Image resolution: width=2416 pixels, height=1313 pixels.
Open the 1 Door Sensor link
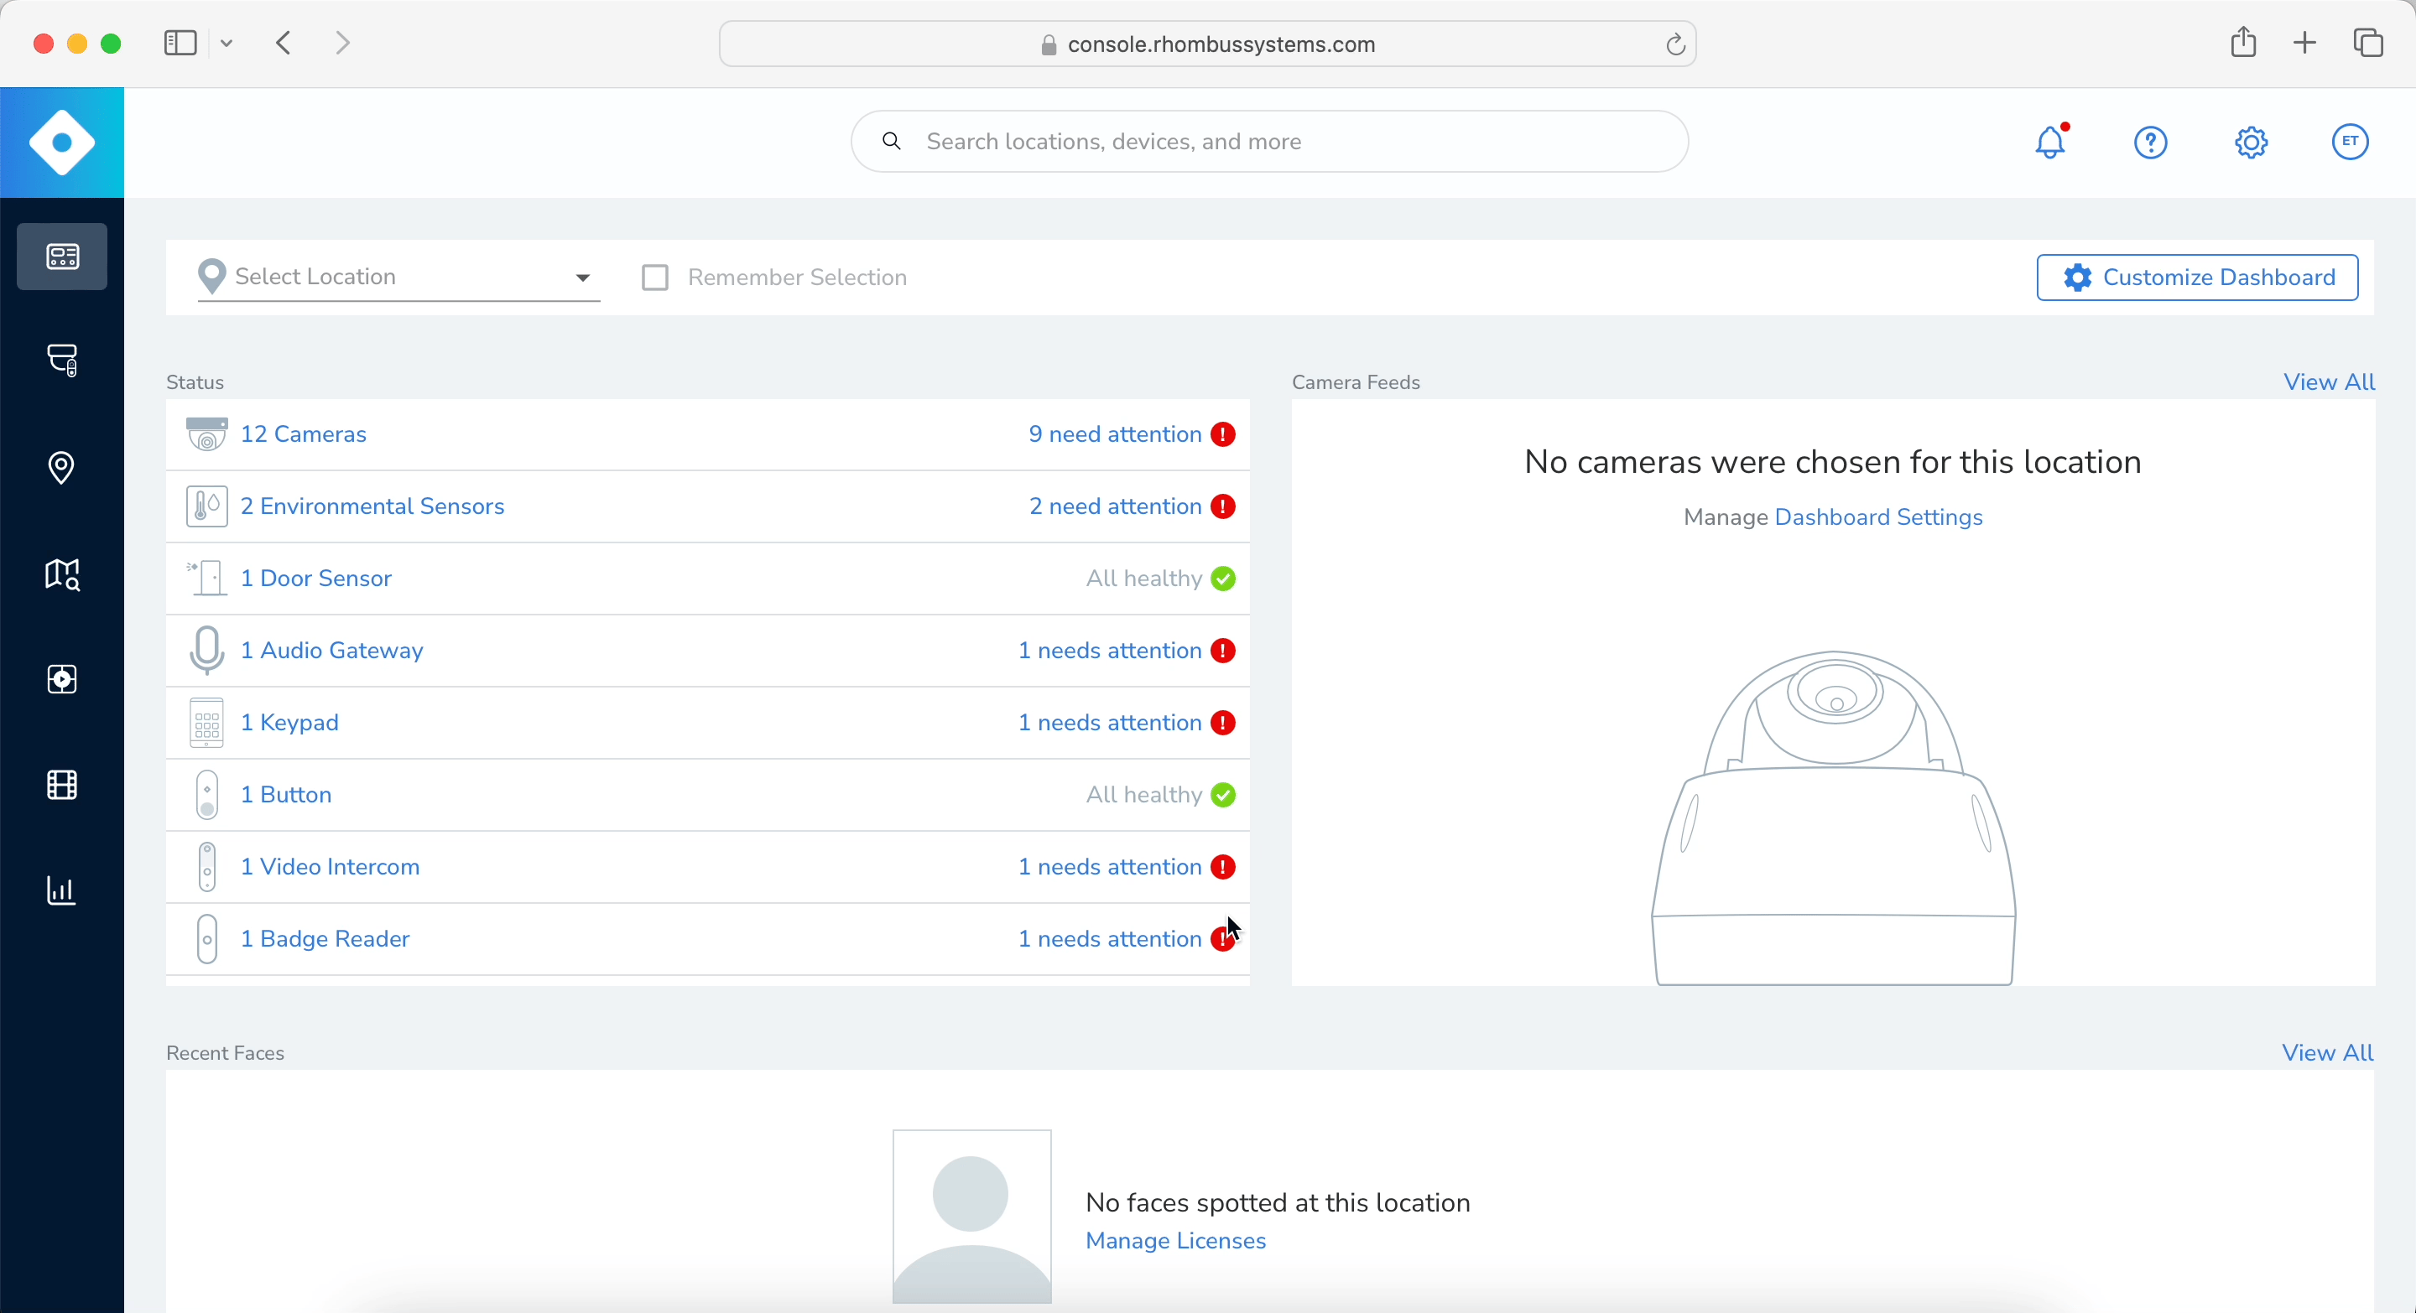pyautogui.click(x=316, y=579)
